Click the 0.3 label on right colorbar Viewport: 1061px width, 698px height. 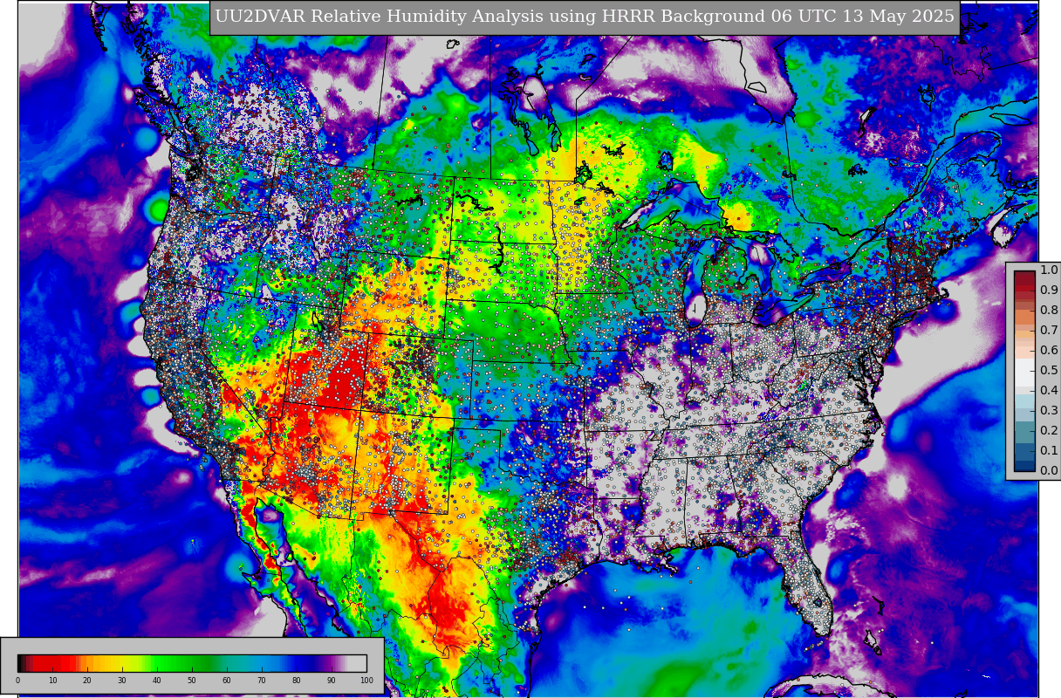pos(1049,411)
